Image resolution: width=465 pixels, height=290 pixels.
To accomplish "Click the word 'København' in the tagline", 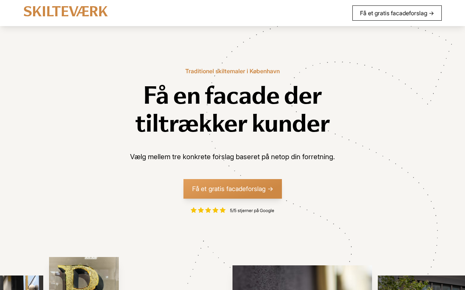I will coord(264,71).
